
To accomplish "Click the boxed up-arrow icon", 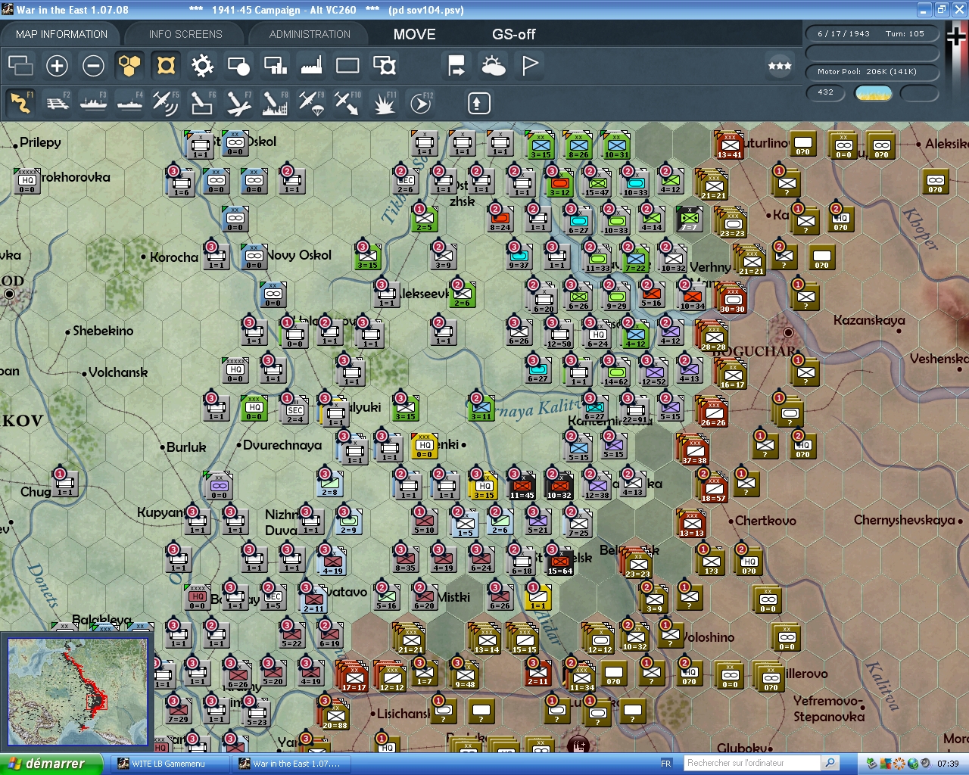I will pyautogui.click(x=478, y=103).
